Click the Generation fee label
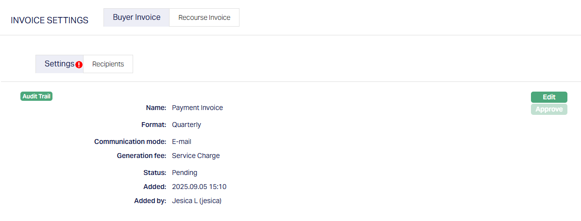 click(142, 156)
